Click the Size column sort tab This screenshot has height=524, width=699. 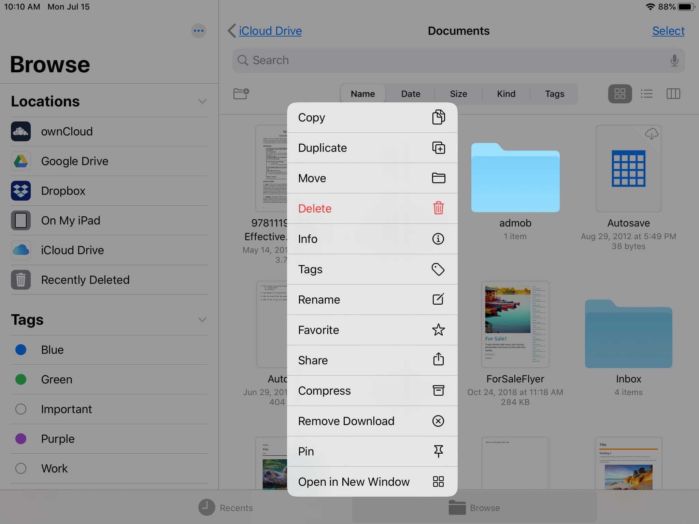click(x=458, y=93)
